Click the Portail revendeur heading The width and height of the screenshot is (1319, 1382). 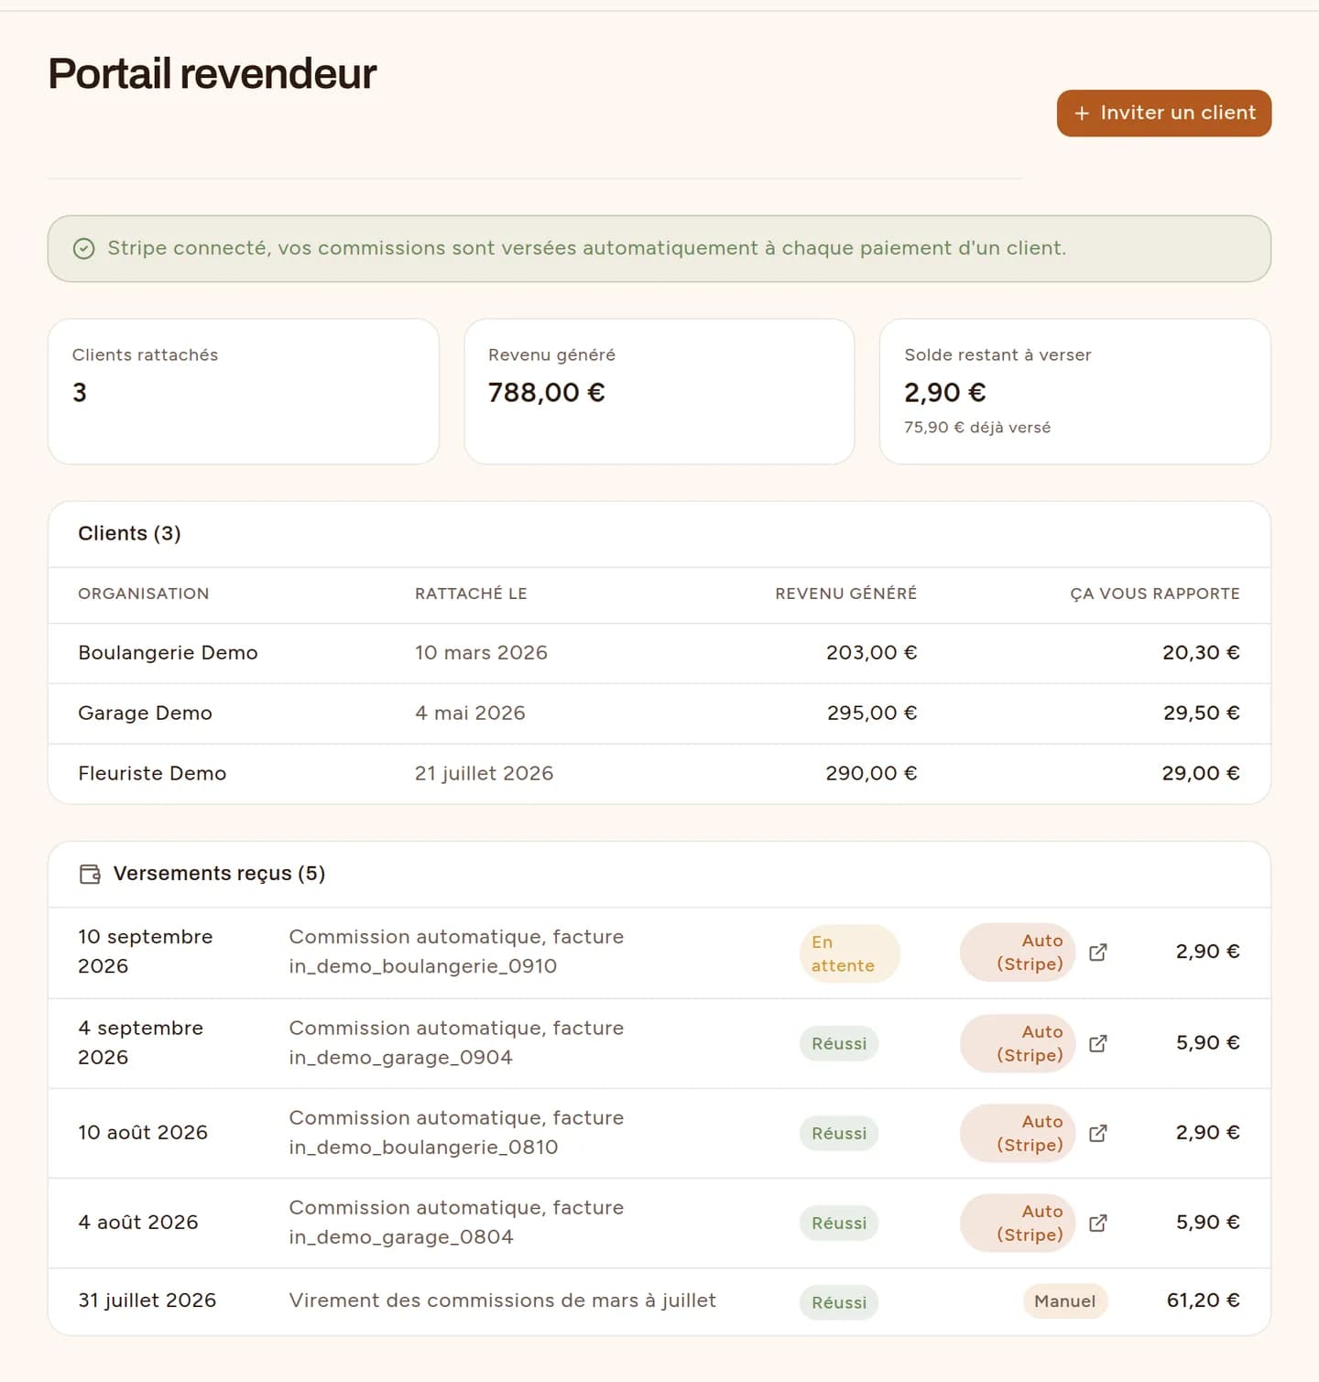212,73
